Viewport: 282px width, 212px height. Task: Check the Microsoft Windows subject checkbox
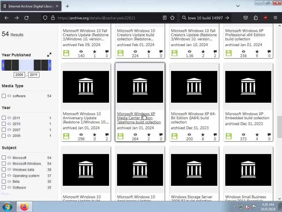[4, 163]
